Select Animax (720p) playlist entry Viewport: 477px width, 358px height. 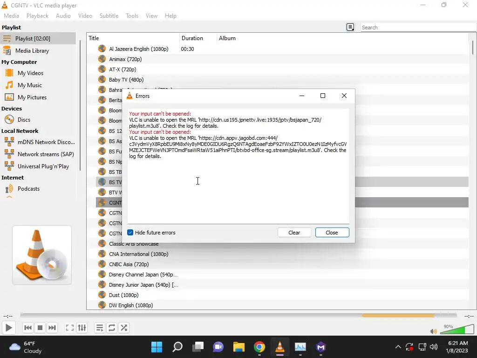click(x=282, y=59)
